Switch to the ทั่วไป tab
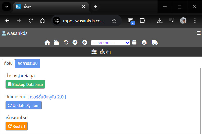Viewport: 202px width, 139px height. pos(9,63)
